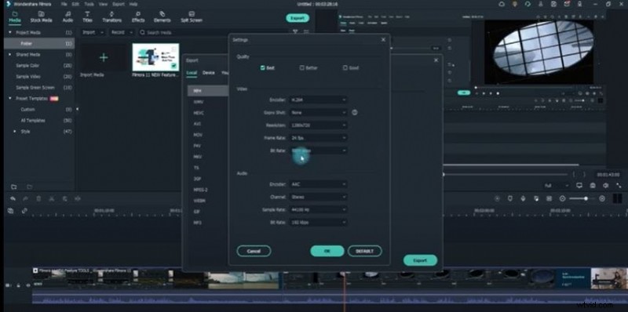Screen dimensions: 628x312
Task: Open the Frame Rate 24 fps dropdown
Action: 318,138
